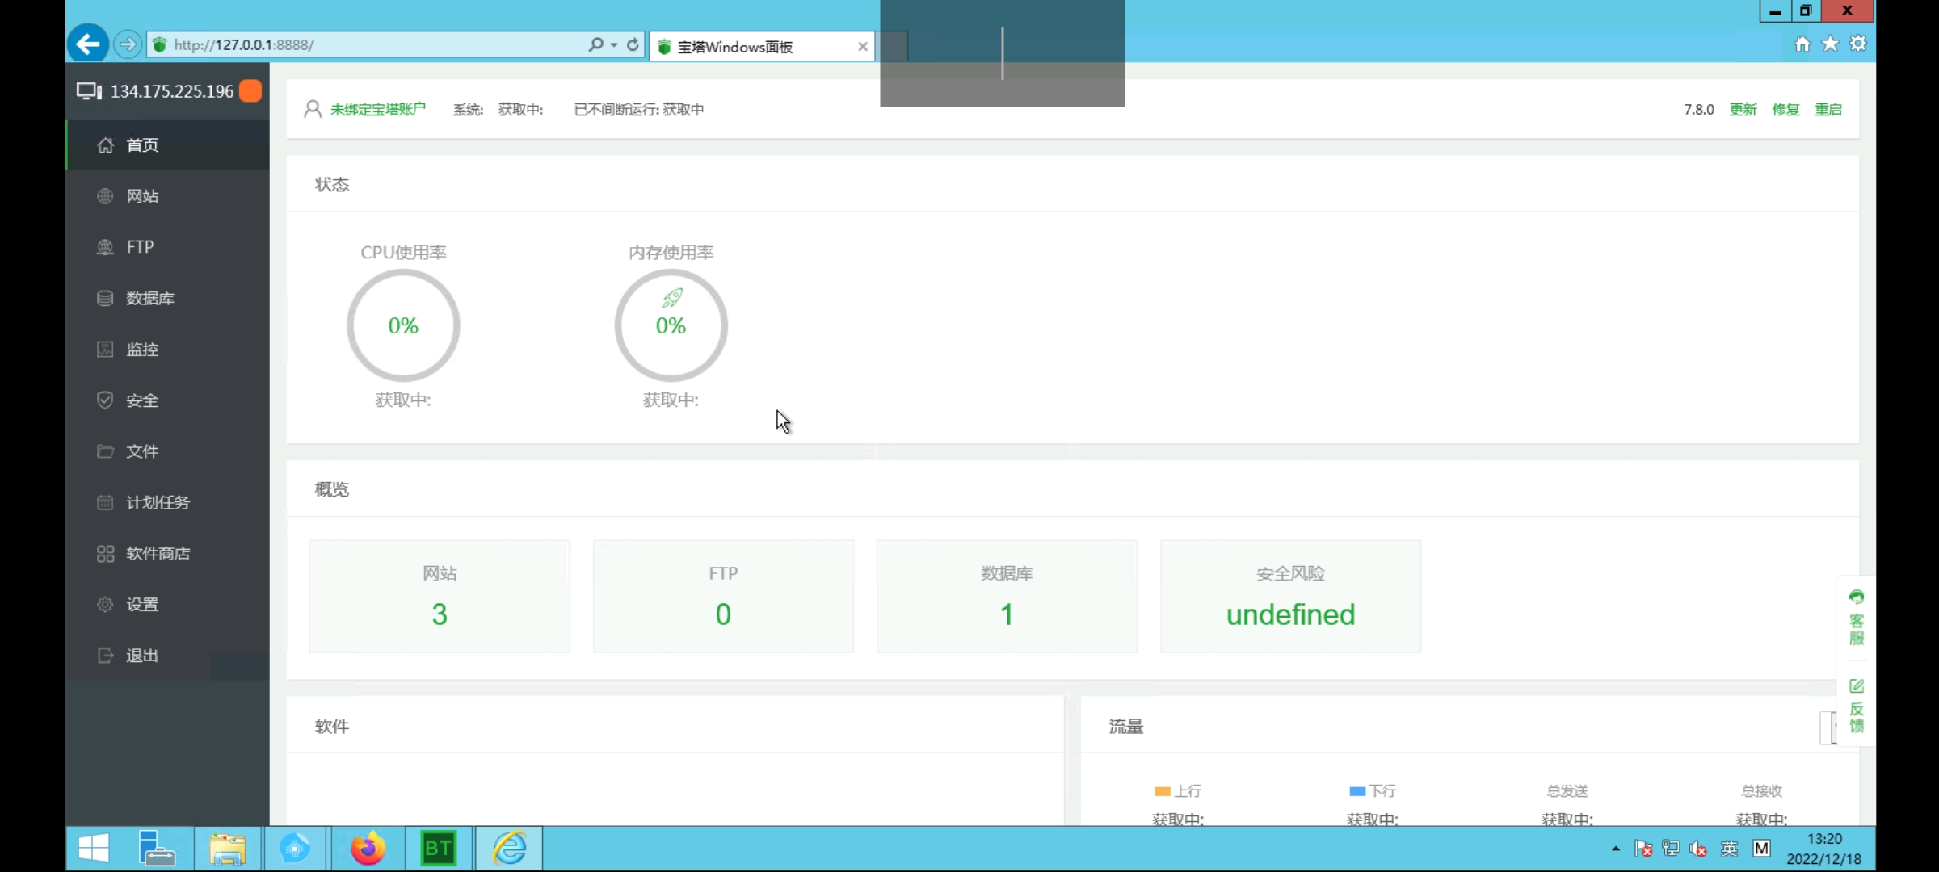Close the 宝塔Windows面板 tab

pos(863,46)
